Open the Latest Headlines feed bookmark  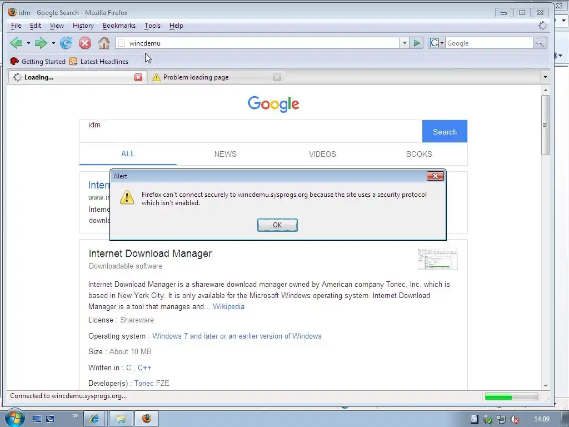click(99, 61)
